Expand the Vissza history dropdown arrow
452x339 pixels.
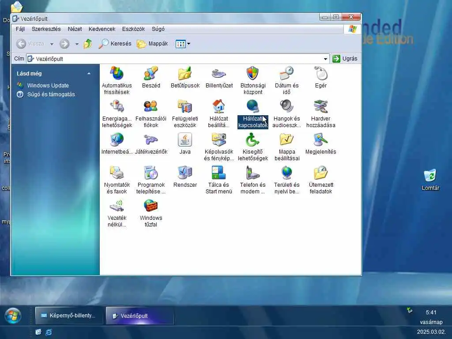[x=52, y=44]
